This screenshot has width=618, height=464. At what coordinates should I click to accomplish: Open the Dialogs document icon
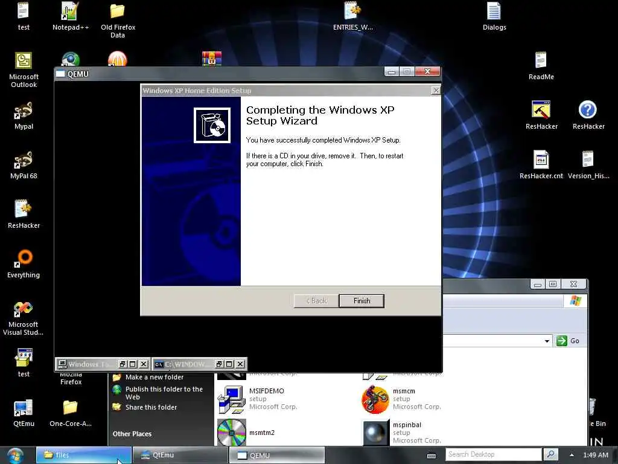pos(494,16)
